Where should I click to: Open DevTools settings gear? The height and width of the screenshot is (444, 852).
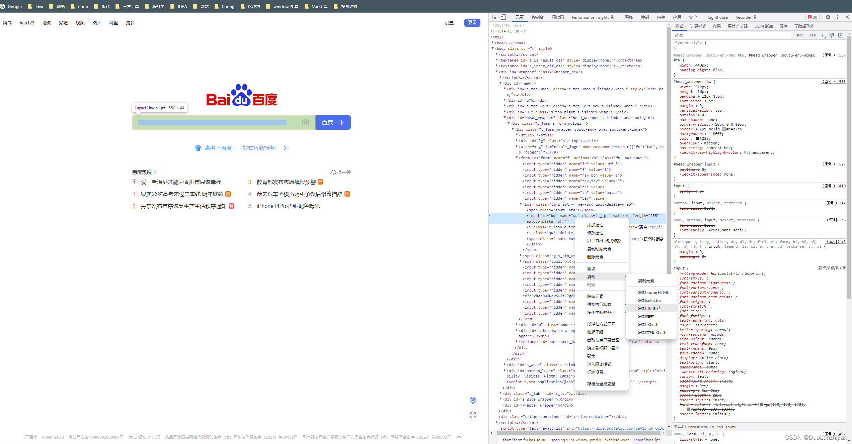coord(828,17)
